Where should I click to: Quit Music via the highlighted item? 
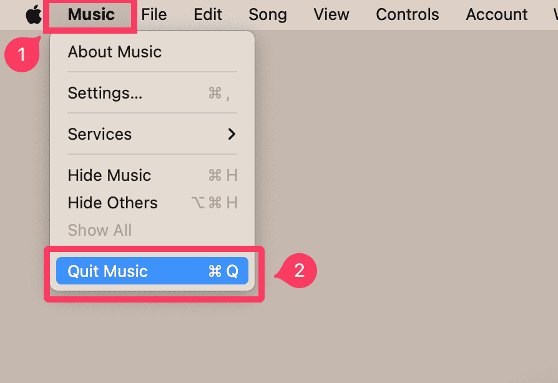[108, 271]
